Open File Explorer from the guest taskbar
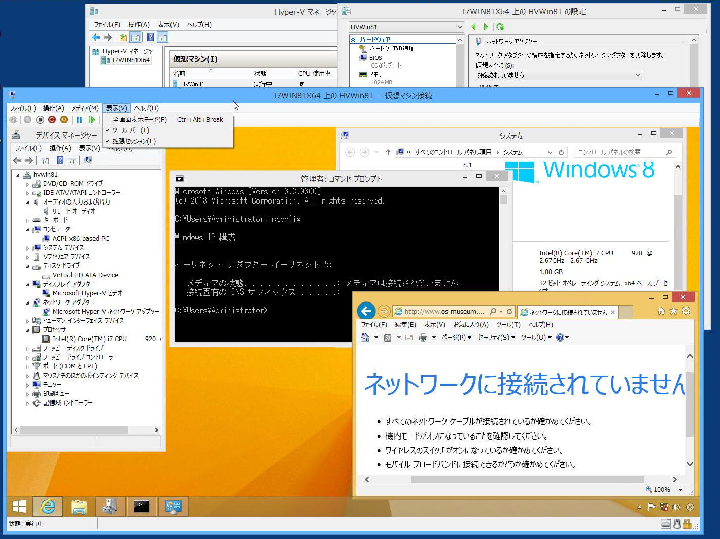720x539 pixels. (x=79, y=507)
